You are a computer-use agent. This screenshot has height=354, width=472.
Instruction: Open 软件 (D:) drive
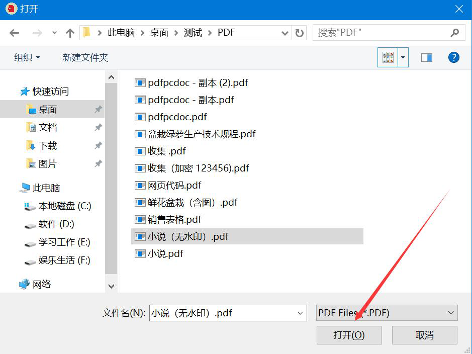click(x=49, y=224)
